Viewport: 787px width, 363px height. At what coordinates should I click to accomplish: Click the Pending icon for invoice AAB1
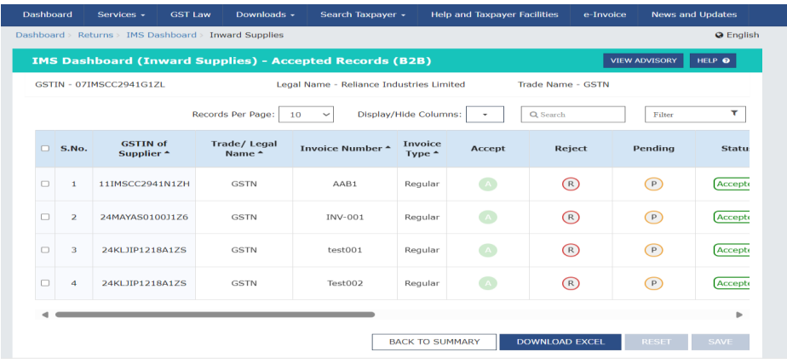click(x=653, y=184)
